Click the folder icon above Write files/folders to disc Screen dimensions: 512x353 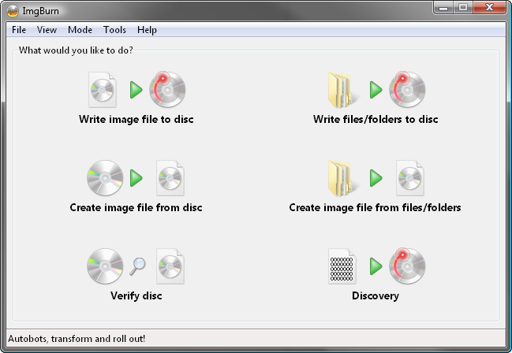coord(342,90)
